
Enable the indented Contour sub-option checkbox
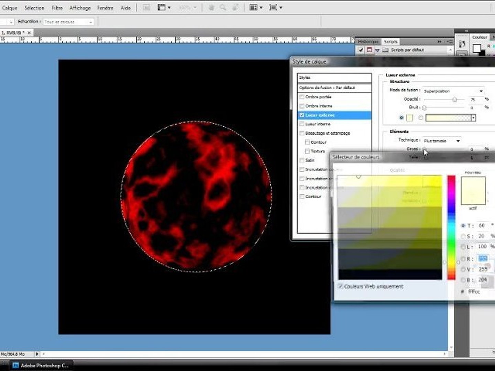point(307,142)
